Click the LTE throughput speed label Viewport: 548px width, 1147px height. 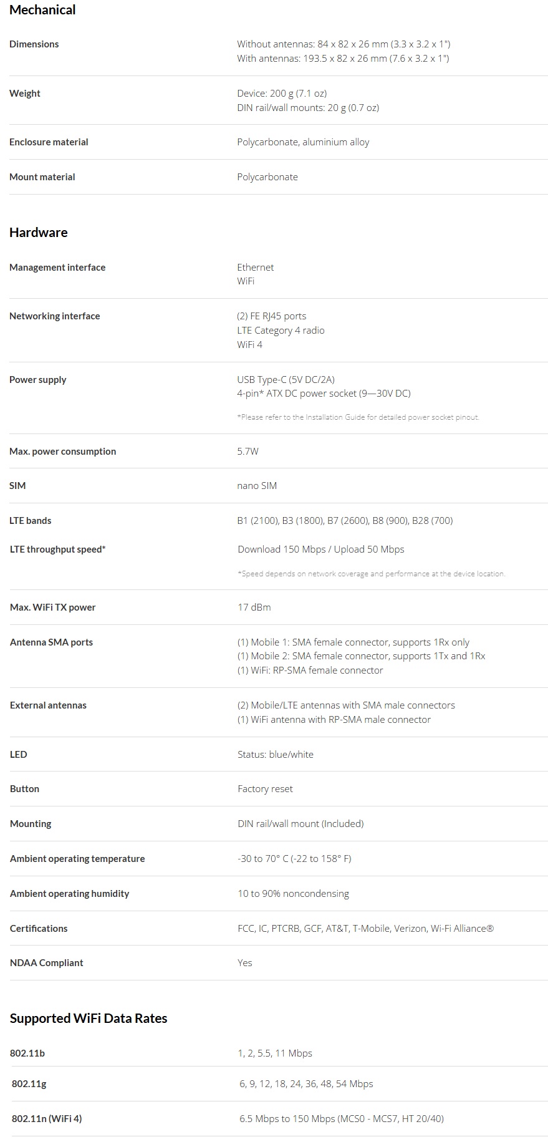pos(58,549)
